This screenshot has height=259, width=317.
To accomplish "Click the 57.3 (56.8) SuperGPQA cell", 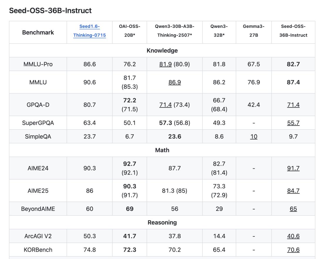I will 175,123.
